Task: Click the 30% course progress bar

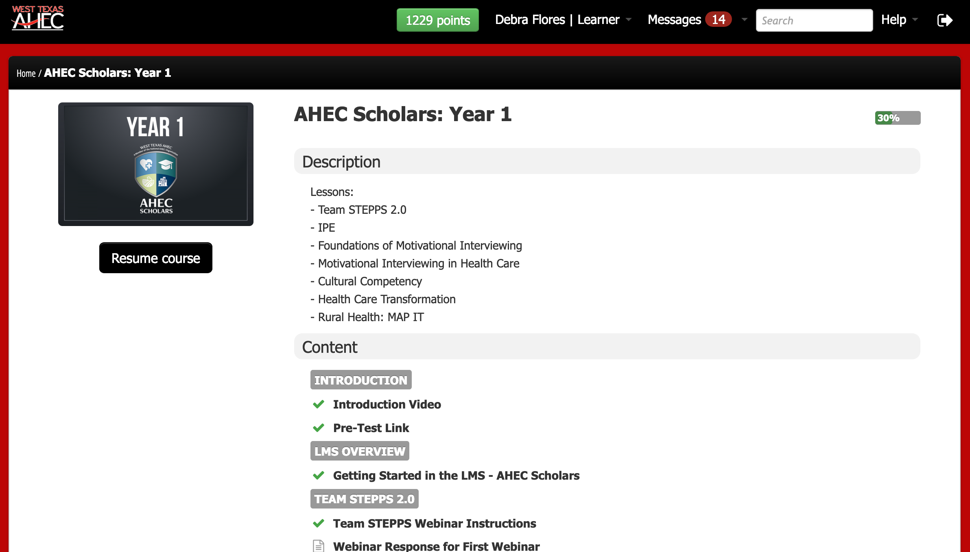Action: (898, 118)
